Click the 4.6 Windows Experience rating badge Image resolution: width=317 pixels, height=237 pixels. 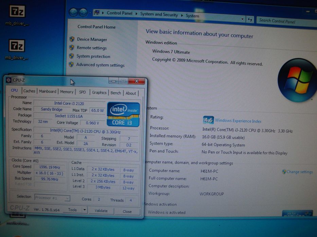208,120
